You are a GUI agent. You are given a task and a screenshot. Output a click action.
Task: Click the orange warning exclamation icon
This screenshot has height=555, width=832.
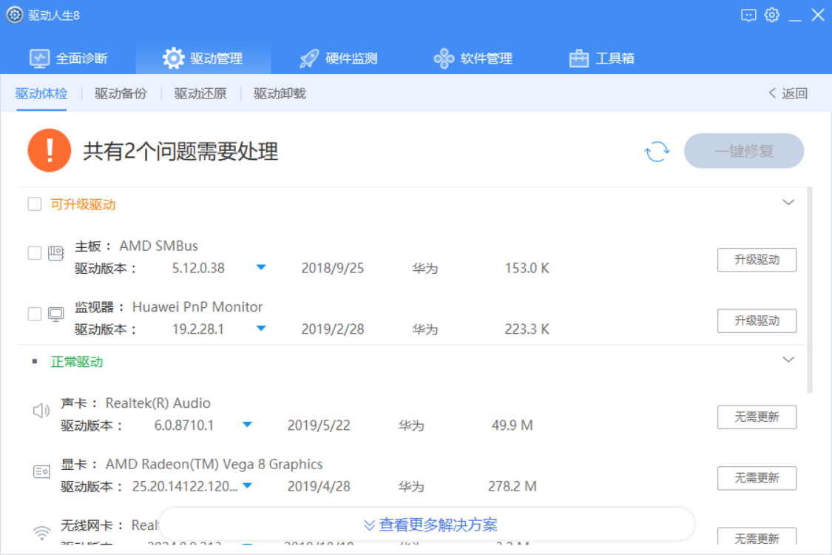(x=50, y=150)
